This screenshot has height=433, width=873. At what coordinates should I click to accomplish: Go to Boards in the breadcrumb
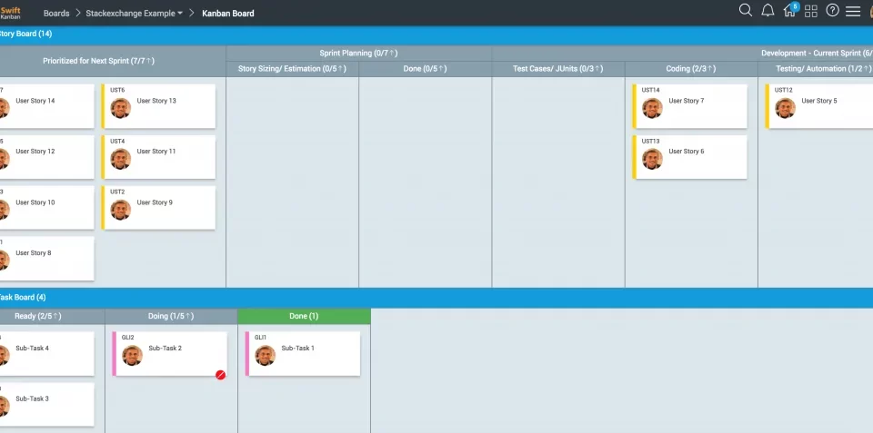56,14
